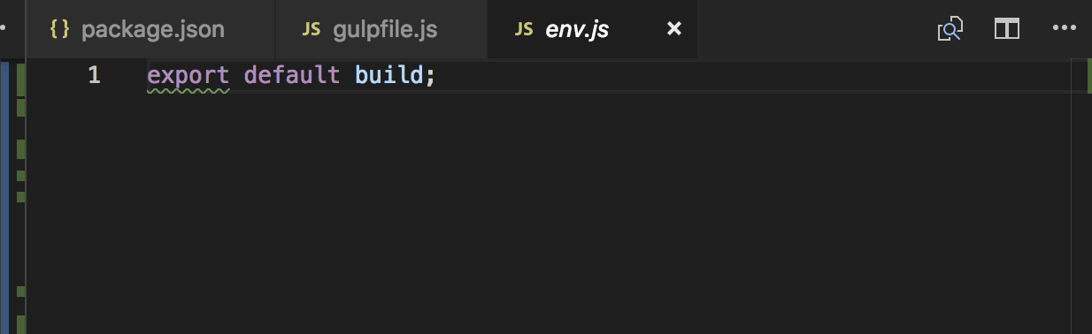Click the JS icon on env.js tab
1092x334 pixels.
click(x=524, y=29)
